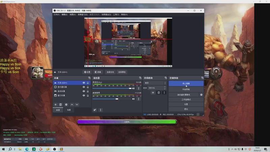Click Stop Streaming (停止直播) button
The width and height of the screenshot is (270, 152).
pyautogui.click(x=186, y=83)
